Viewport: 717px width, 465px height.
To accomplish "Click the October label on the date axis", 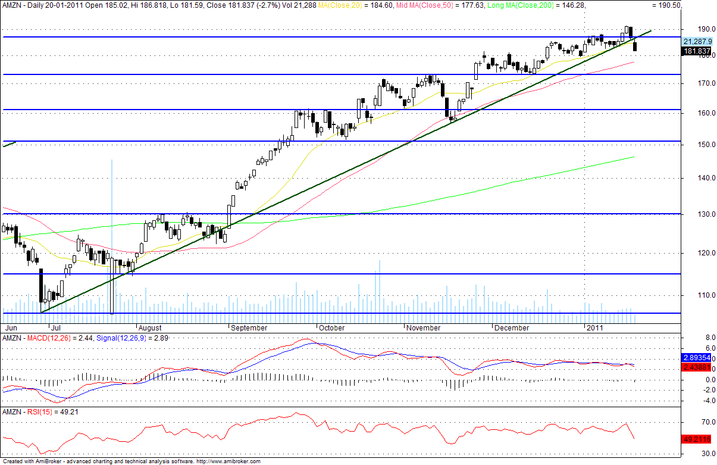I will [332, 328].
